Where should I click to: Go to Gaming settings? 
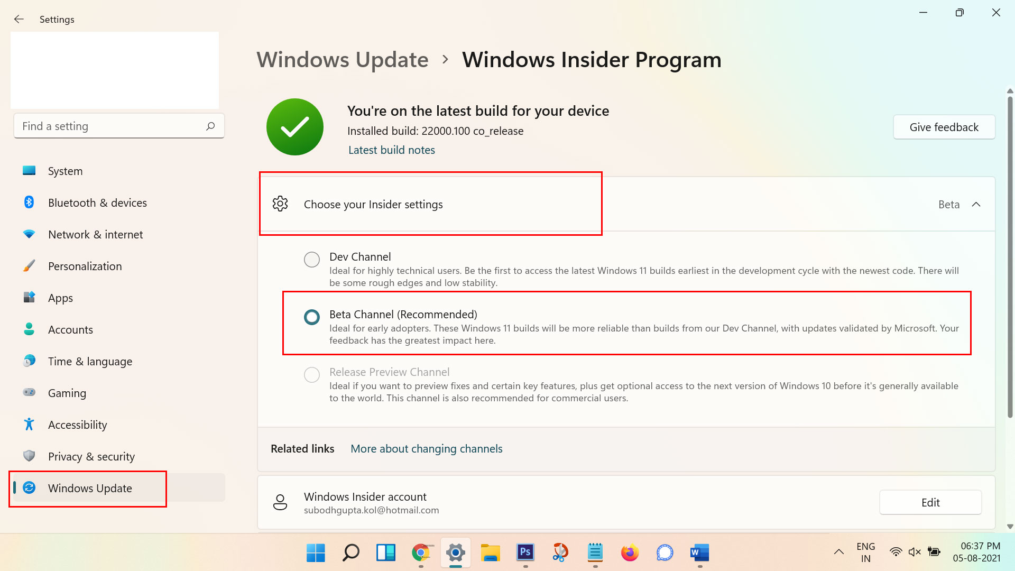[x=67, y=393]
